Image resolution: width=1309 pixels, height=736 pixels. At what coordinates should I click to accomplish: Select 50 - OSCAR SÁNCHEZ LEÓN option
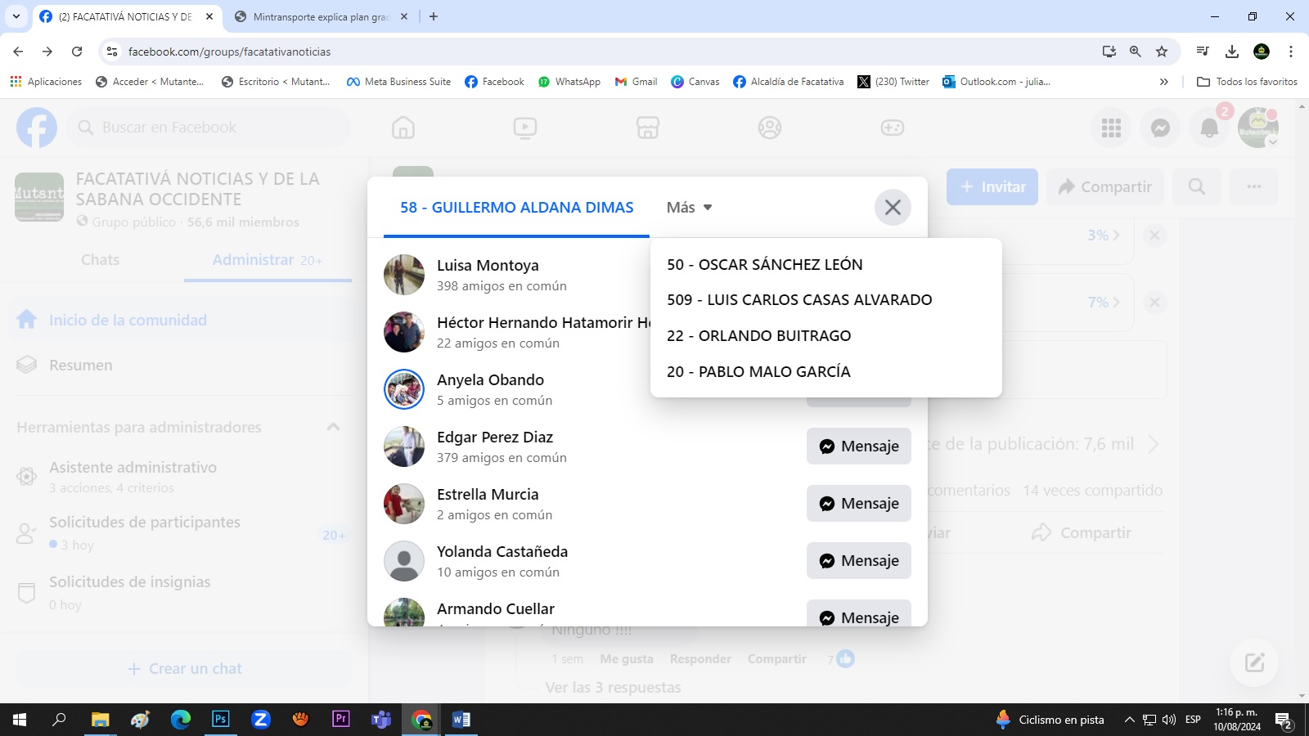tap(764, 265)
